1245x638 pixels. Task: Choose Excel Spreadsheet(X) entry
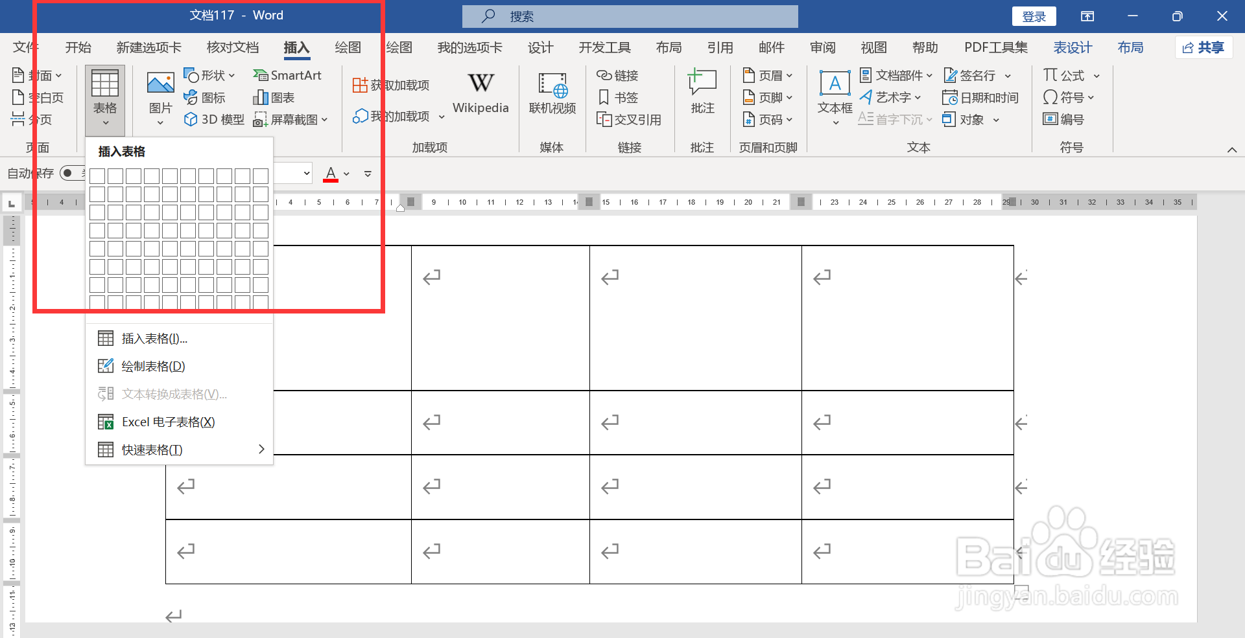(x=179, y=422)
